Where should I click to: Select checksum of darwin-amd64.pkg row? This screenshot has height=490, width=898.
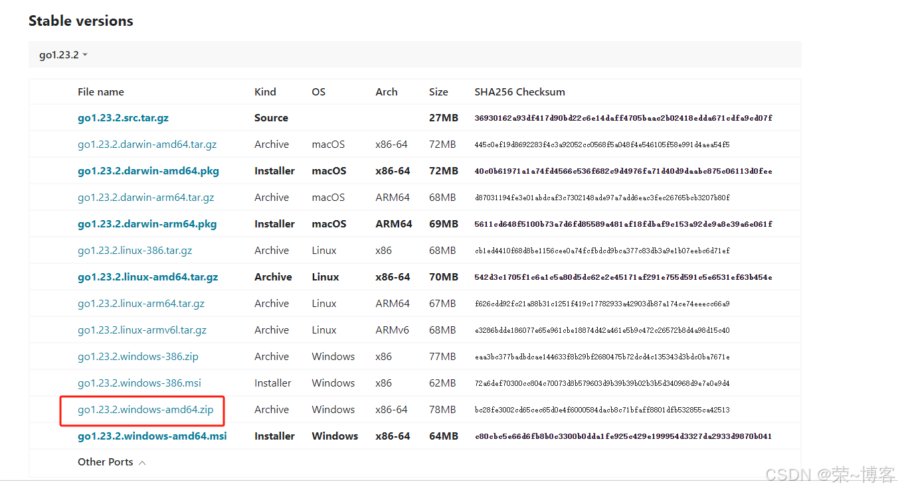click(x=624, y=171)
